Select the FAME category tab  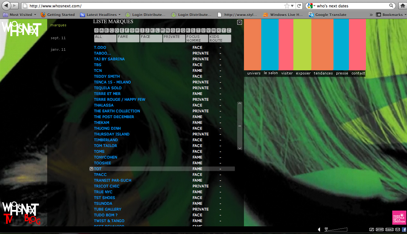[128, 39]
